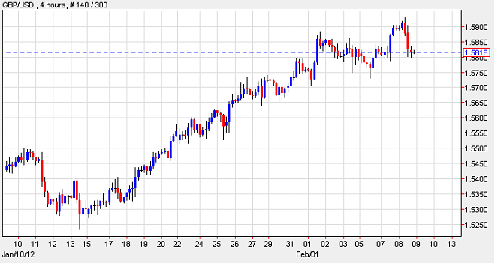Click the 1.5550 price axis label
This screenshot has height=276, width=495.
pos(476,133)
